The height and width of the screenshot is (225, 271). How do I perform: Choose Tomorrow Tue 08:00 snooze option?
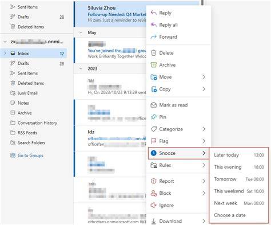[239, 179]
